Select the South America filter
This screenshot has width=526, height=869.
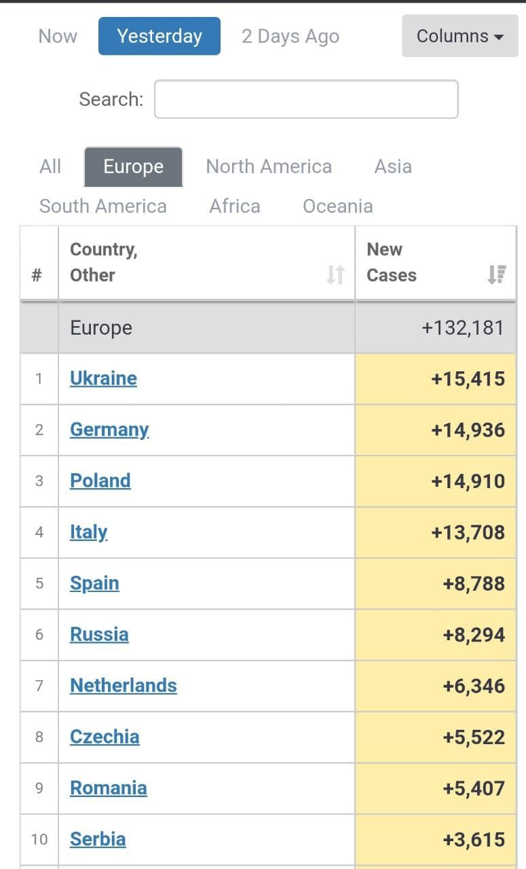point(103,206)
